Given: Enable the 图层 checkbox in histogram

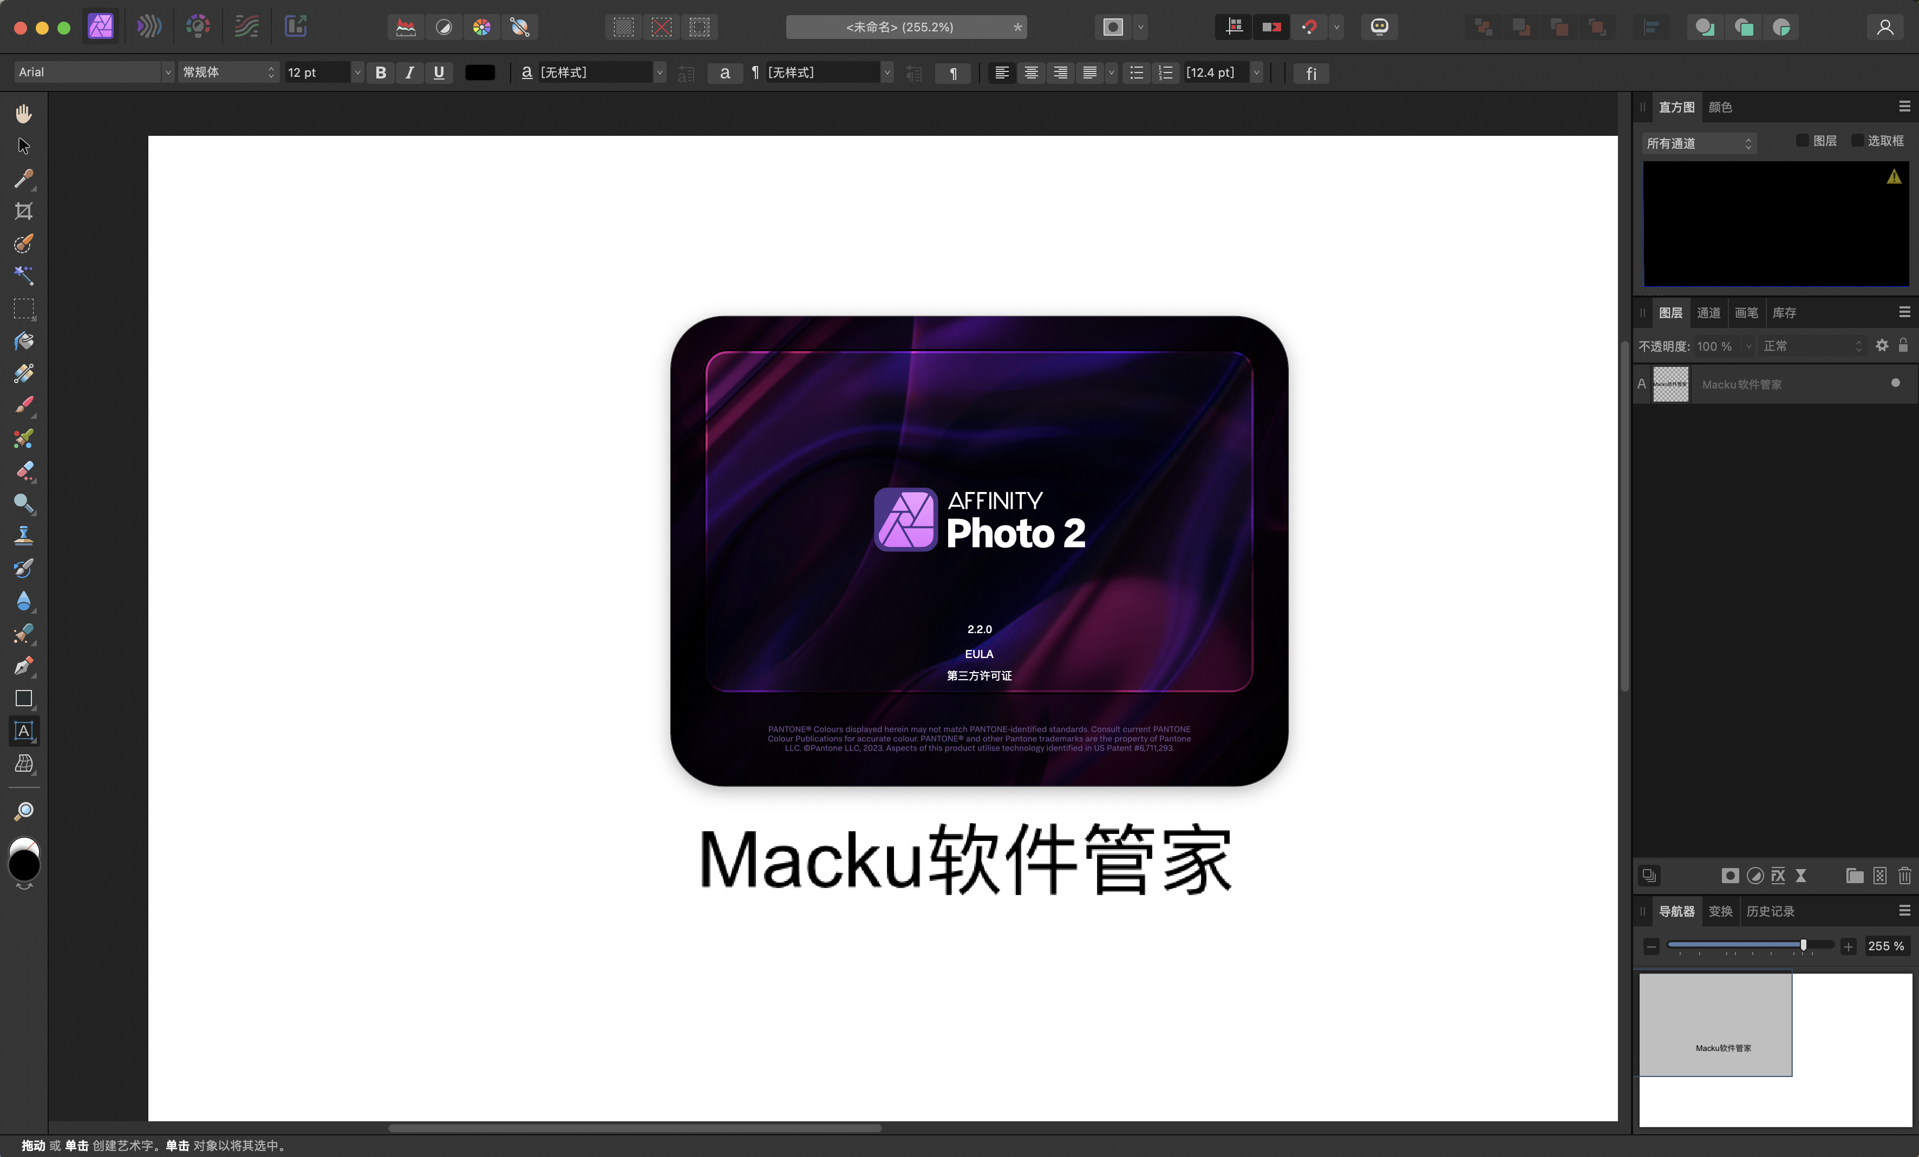Looking at the screenshot, I should coord(1802,140).
